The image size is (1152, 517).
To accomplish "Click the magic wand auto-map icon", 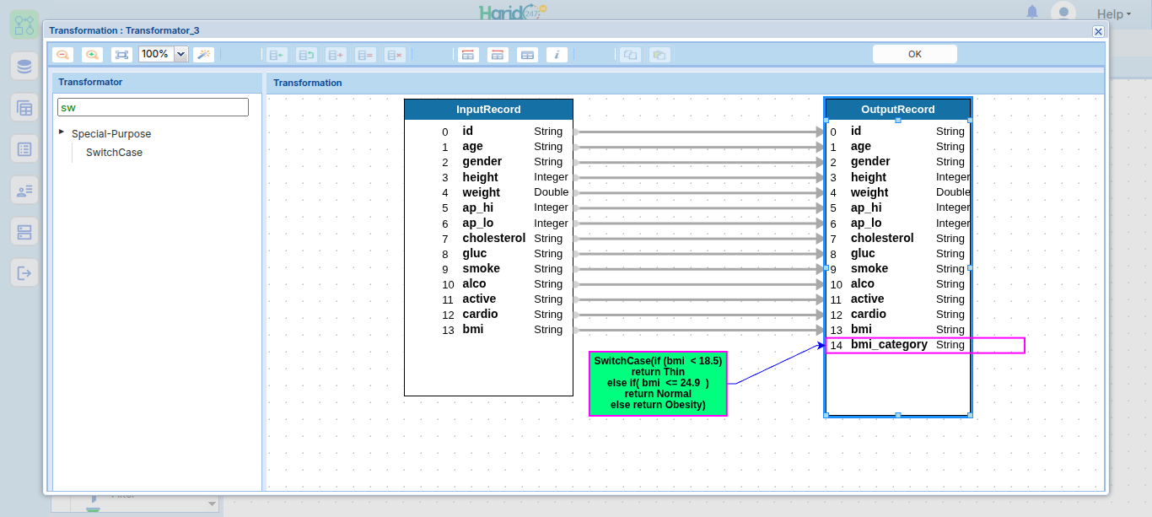I will (203, 54).
